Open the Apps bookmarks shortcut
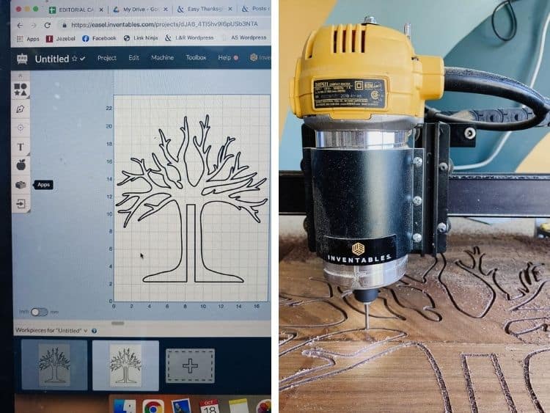 coord(28,39)
